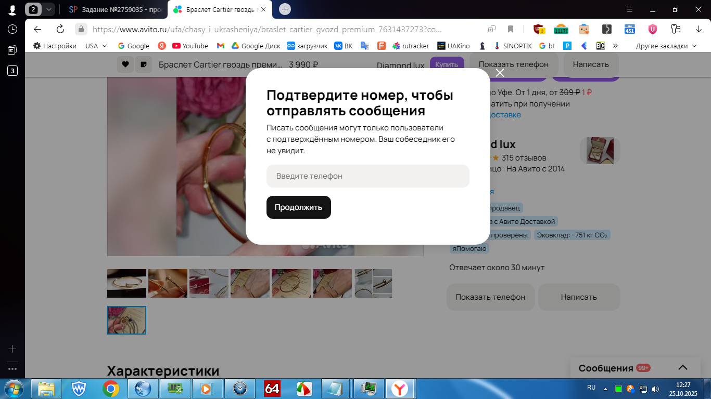Open the 'Google Диск' bookmark

click(256, 46)
